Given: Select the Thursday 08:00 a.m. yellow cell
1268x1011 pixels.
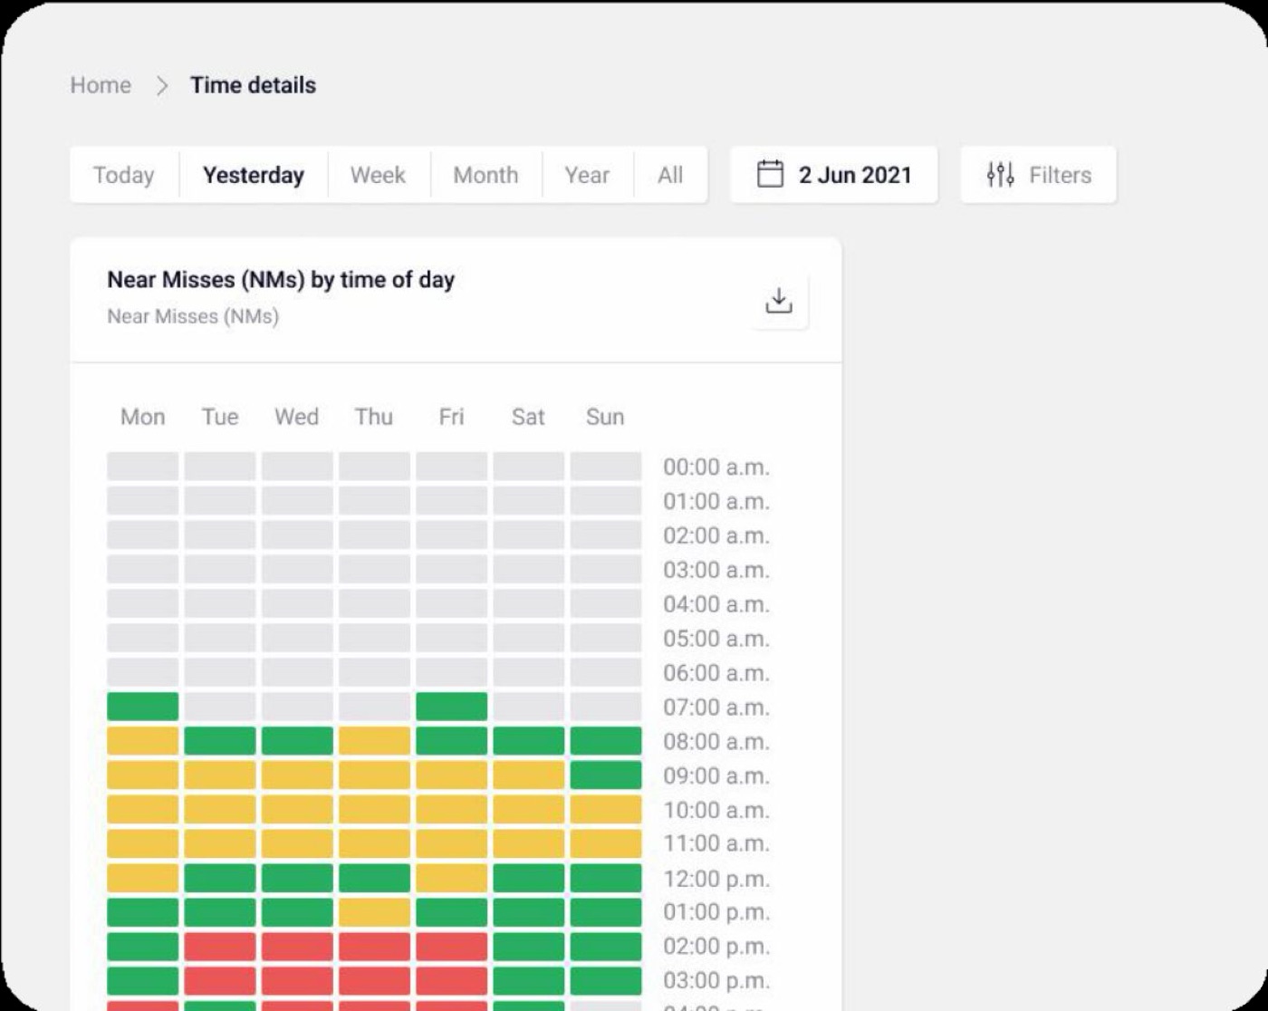Looking at the screenshot, I should point(375,741).
